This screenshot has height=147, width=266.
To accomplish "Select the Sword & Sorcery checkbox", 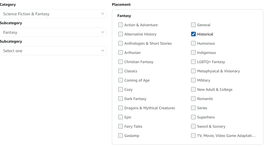I will [x=193, y=126].
